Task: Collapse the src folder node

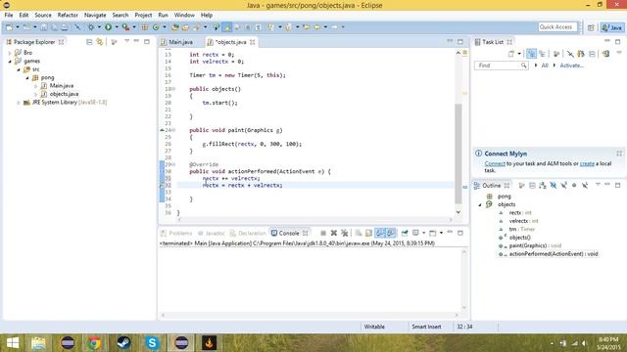Action: coord(19,69)
